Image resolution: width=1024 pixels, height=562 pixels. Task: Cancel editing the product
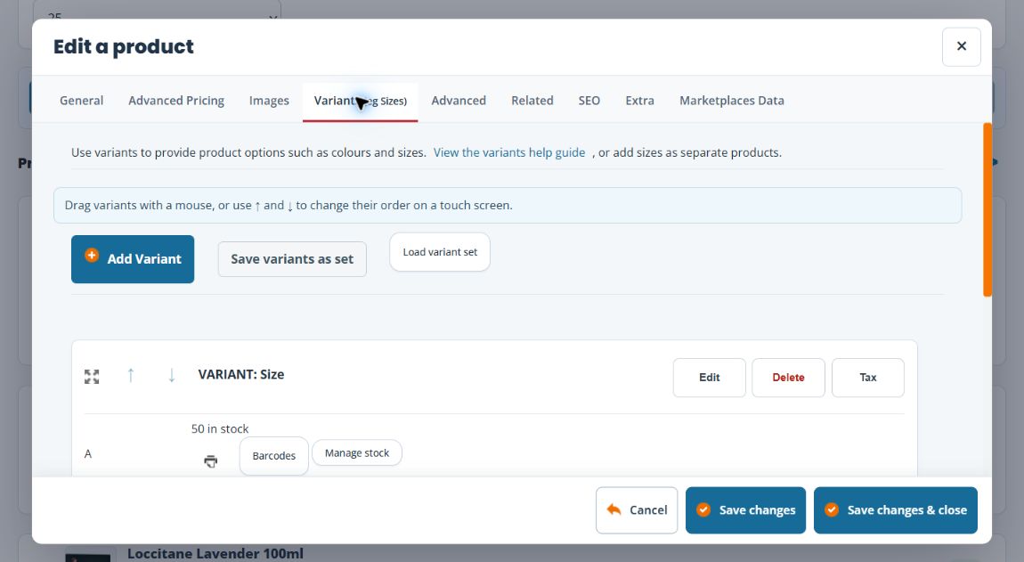637,510
